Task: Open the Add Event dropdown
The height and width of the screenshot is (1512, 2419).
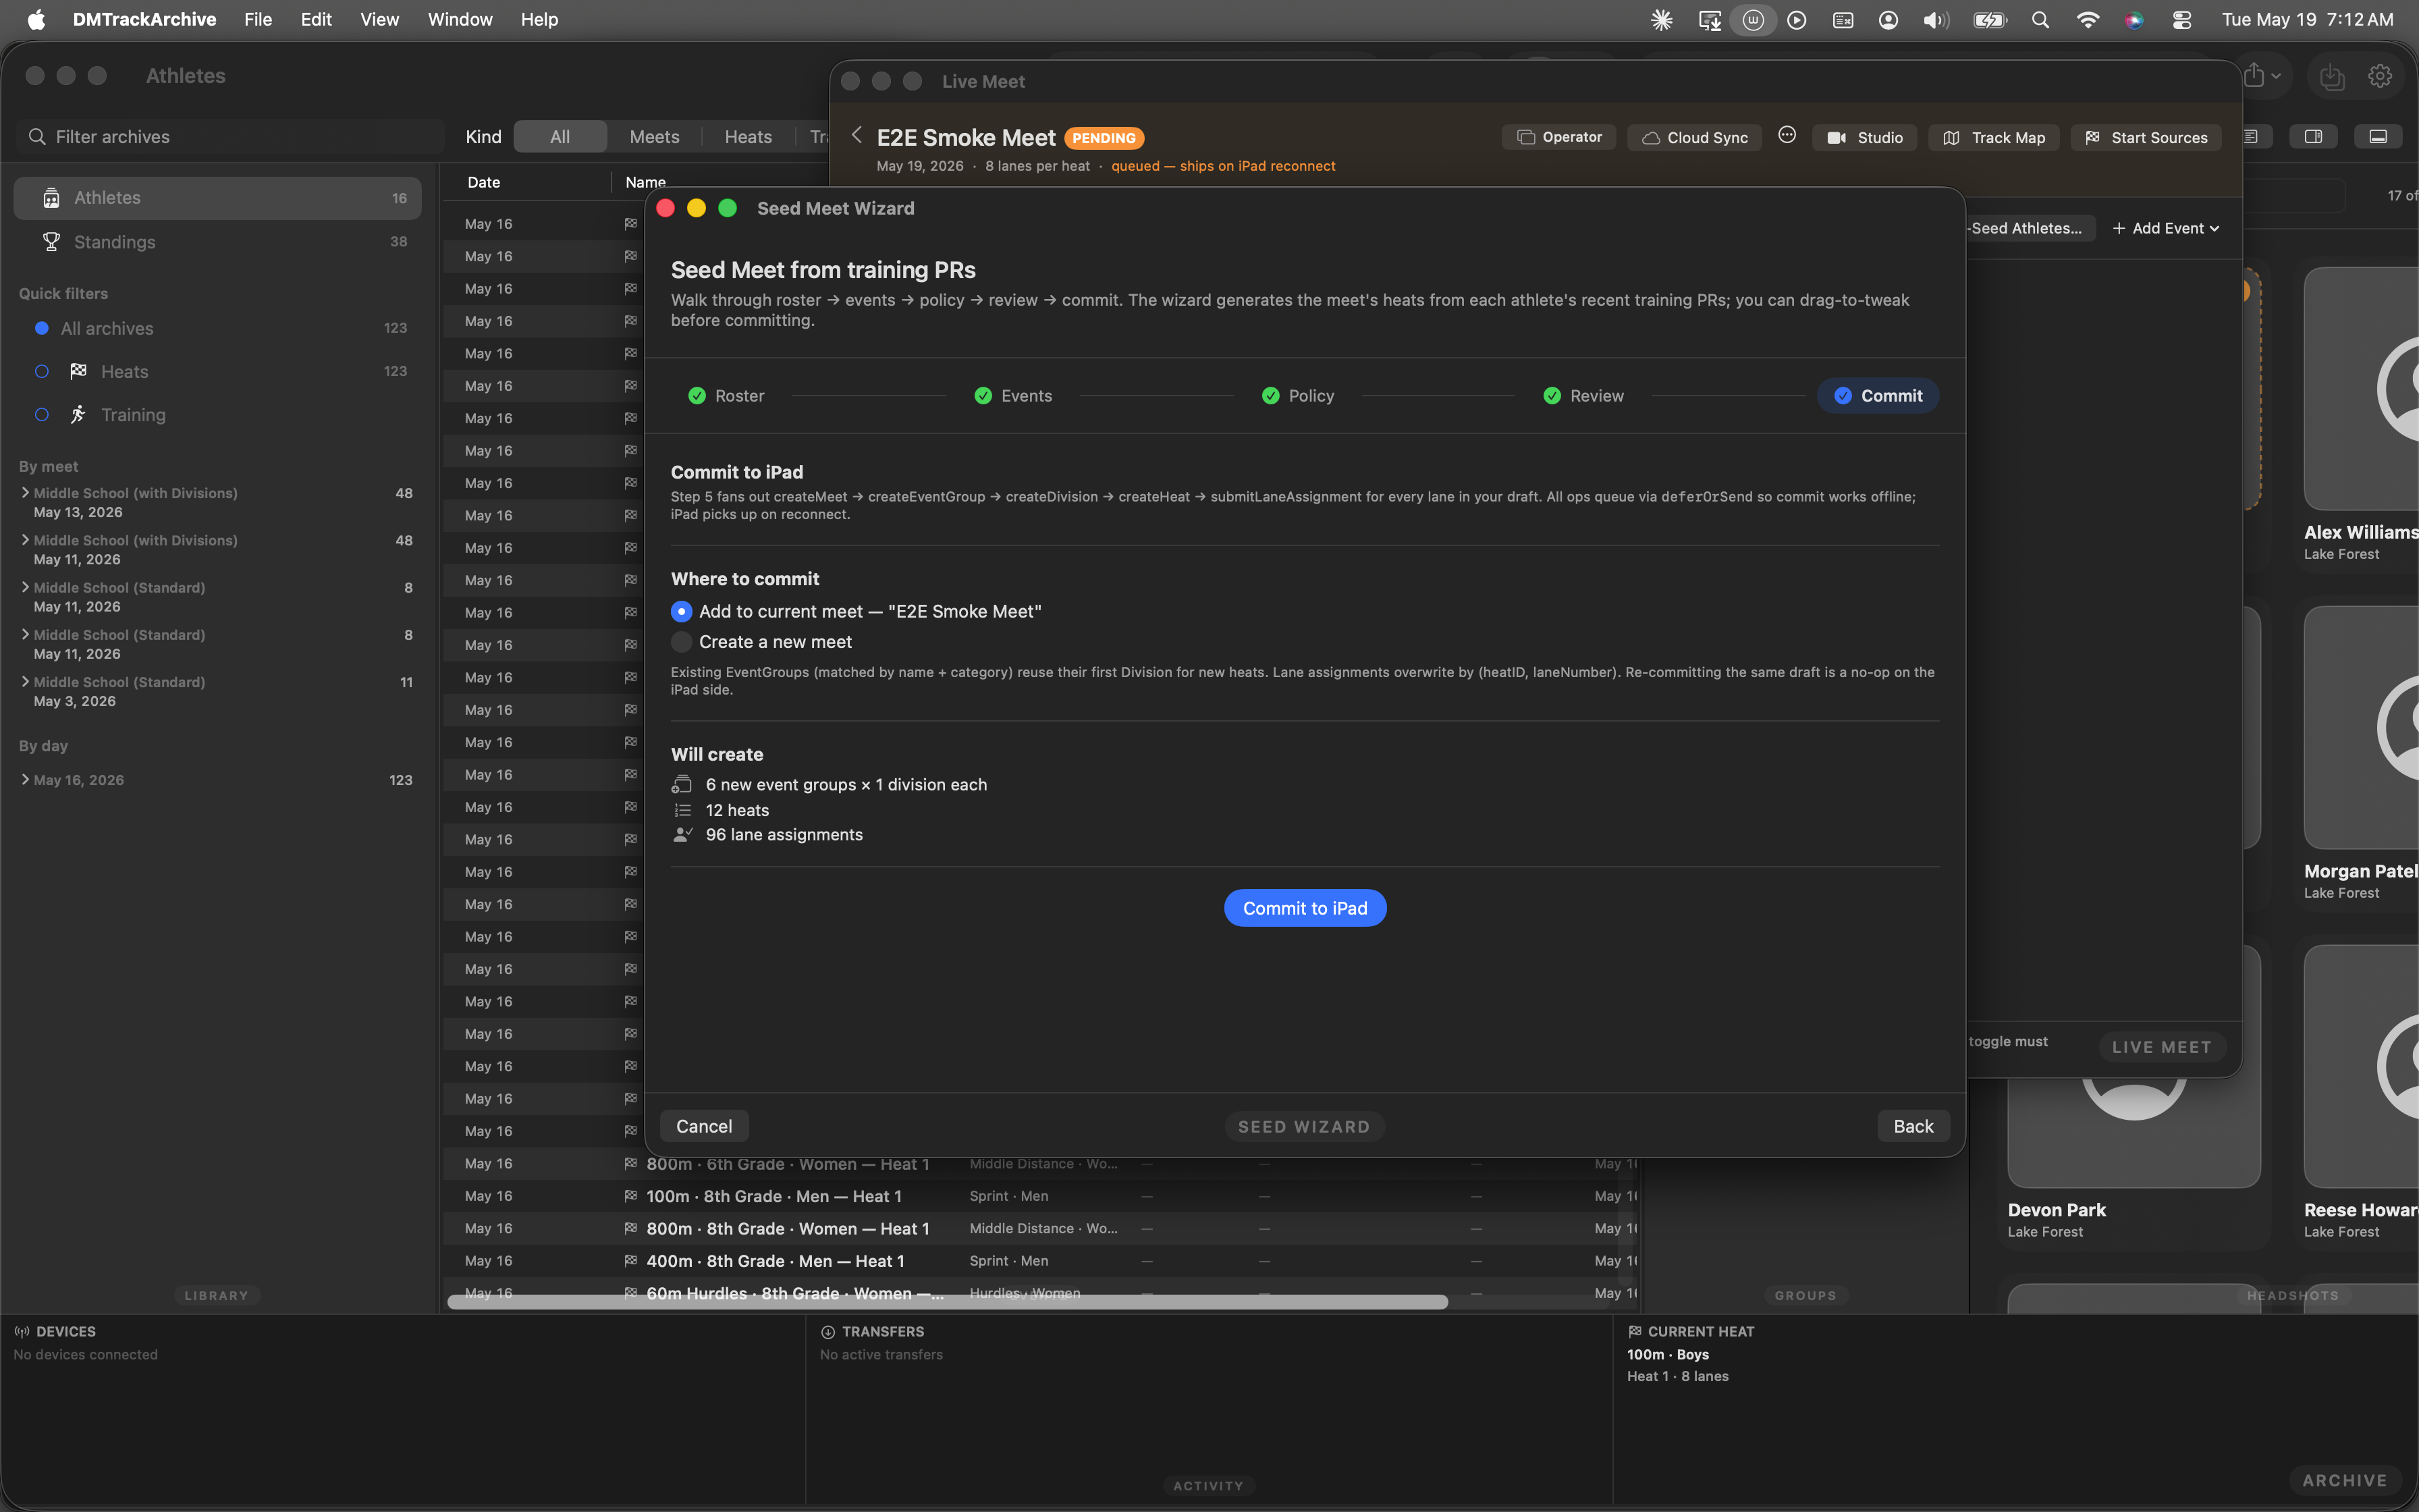Action: coord(2165,228)
